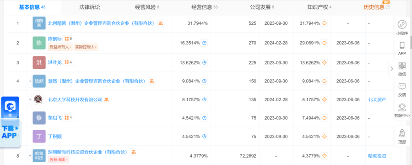Click the Peking University logo thumbnail
Viewport: 412px width, 165px height.
coord(39,99)
